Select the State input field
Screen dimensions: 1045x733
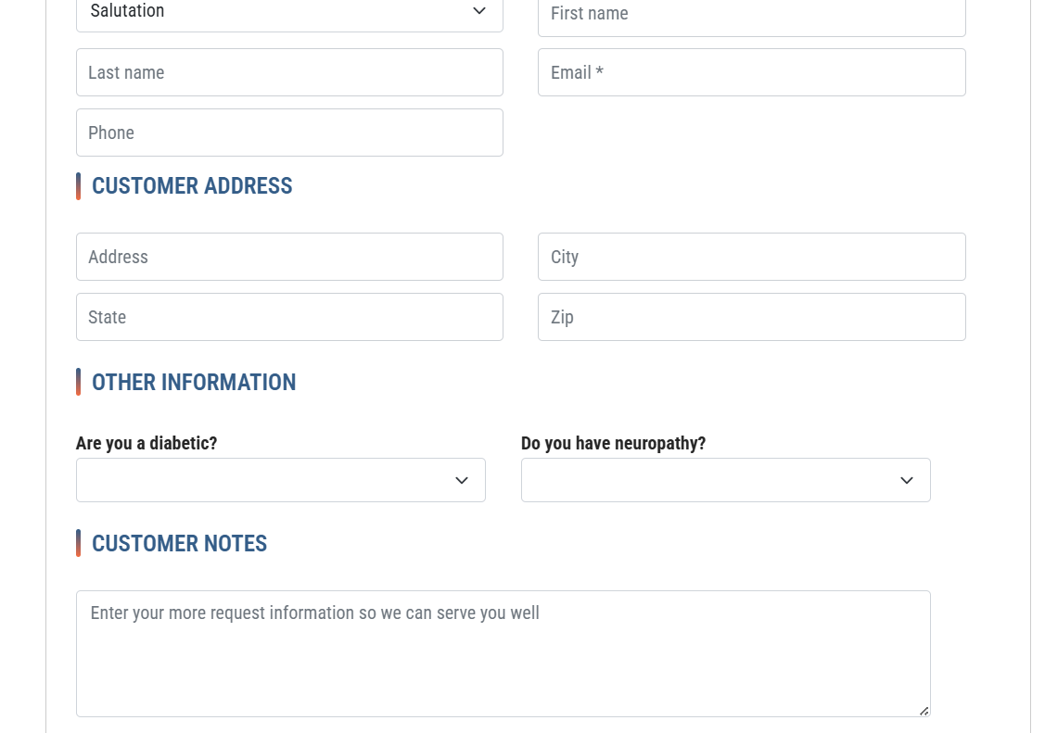(289, 317)
